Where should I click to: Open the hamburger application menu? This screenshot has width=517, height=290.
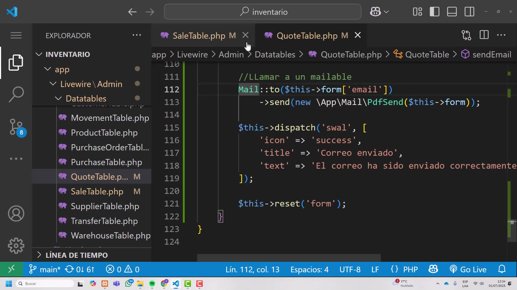pyautogui.click(x=16, y=35)
